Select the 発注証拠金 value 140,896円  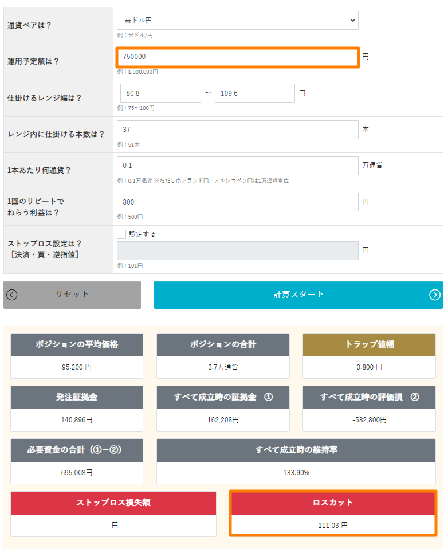[x=77, y=420]
